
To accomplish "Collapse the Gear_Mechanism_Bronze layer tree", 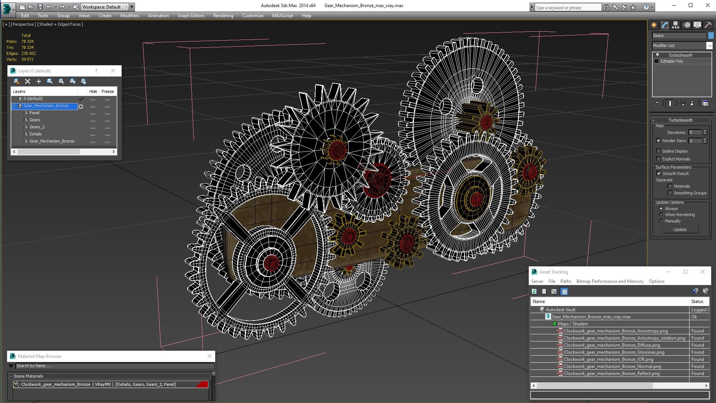I will click(x=13, y=106).
